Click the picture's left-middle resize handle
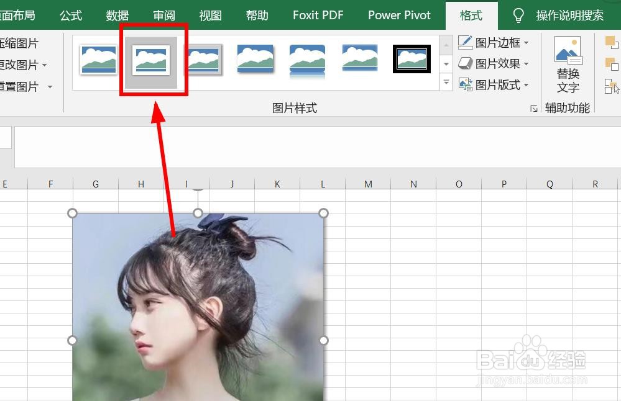Screen dimensions: 621x401 [x=72, y=341]
